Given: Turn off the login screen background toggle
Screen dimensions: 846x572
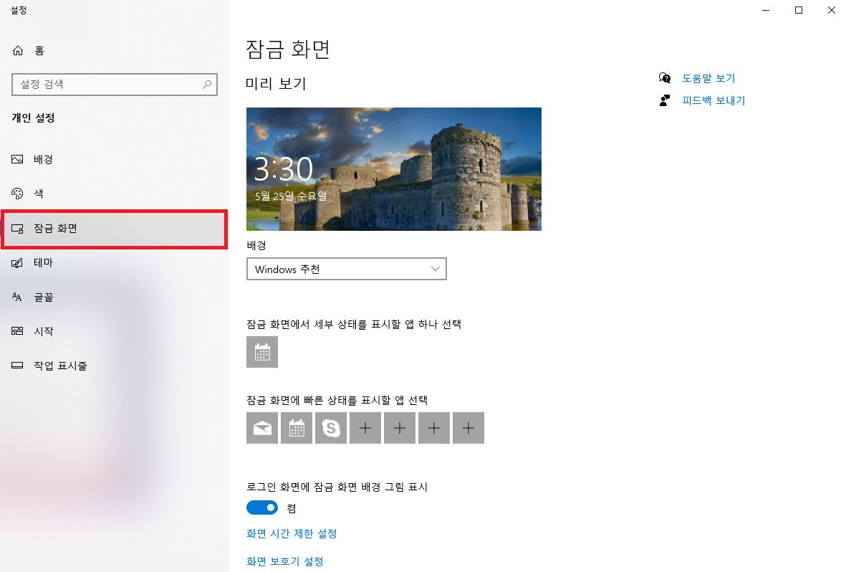Looking at the screenshot, I should coord(262,507).
